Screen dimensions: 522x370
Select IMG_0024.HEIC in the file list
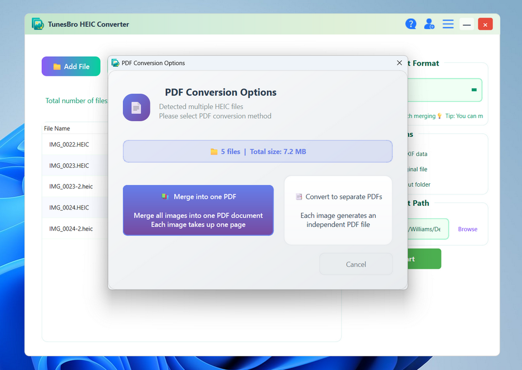tap(75, 208)
